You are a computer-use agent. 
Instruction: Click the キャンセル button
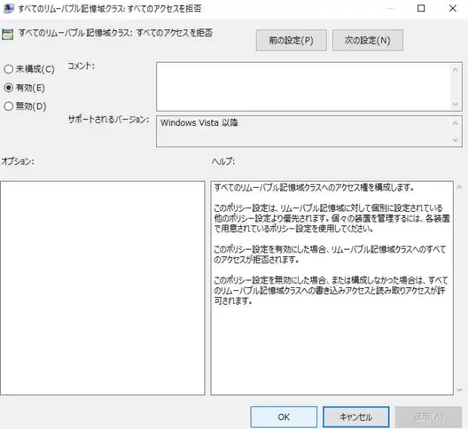click(x=356, y=417)
